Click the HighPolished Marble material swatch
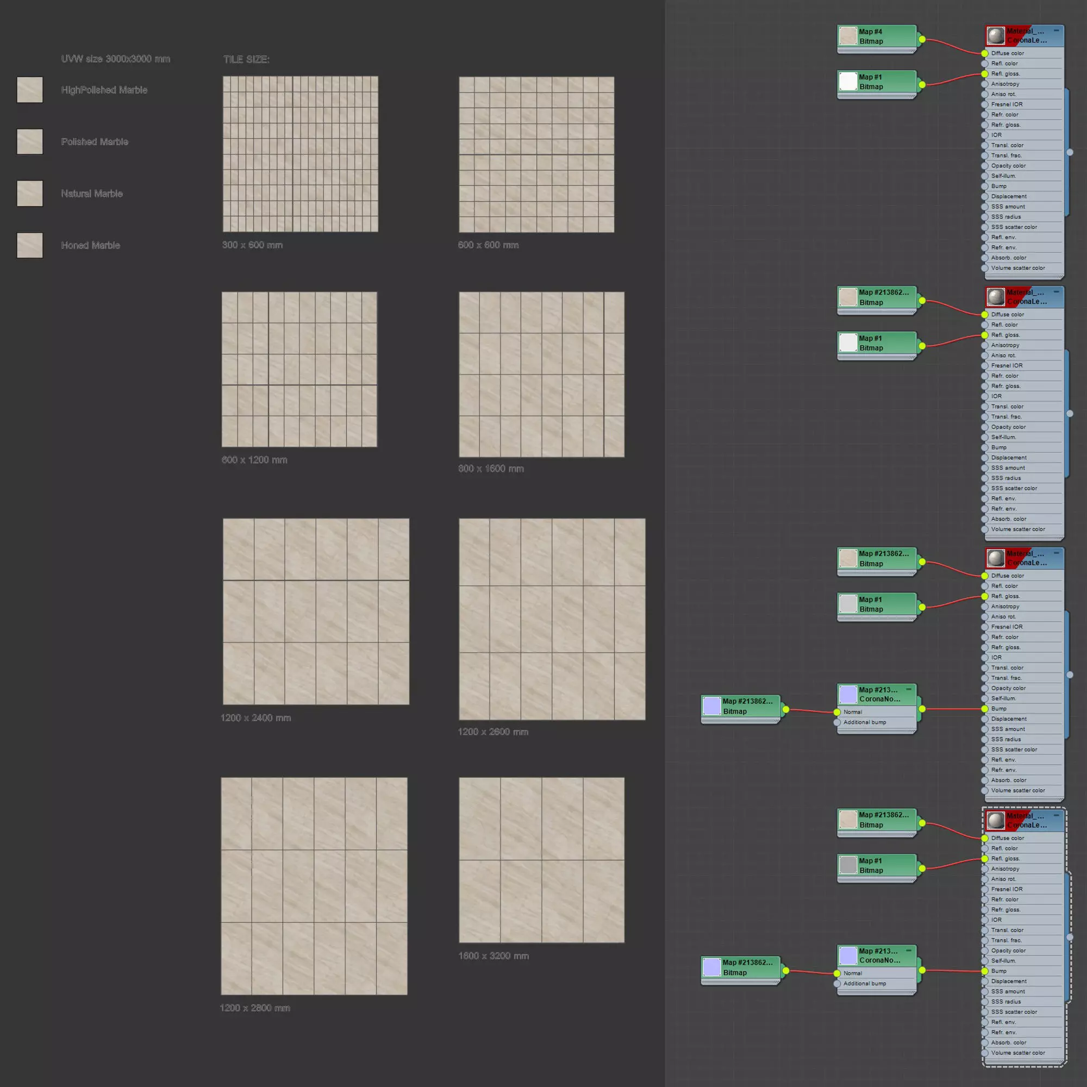Screen dimensions: 1087x1087 [30, 90]
